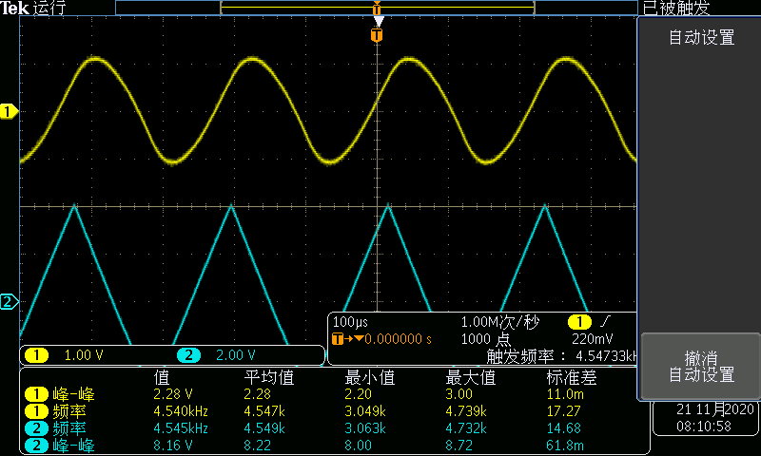Click the record length 1000 点
The width and height of the screenshot is (761, 456).
click(485, 339)
